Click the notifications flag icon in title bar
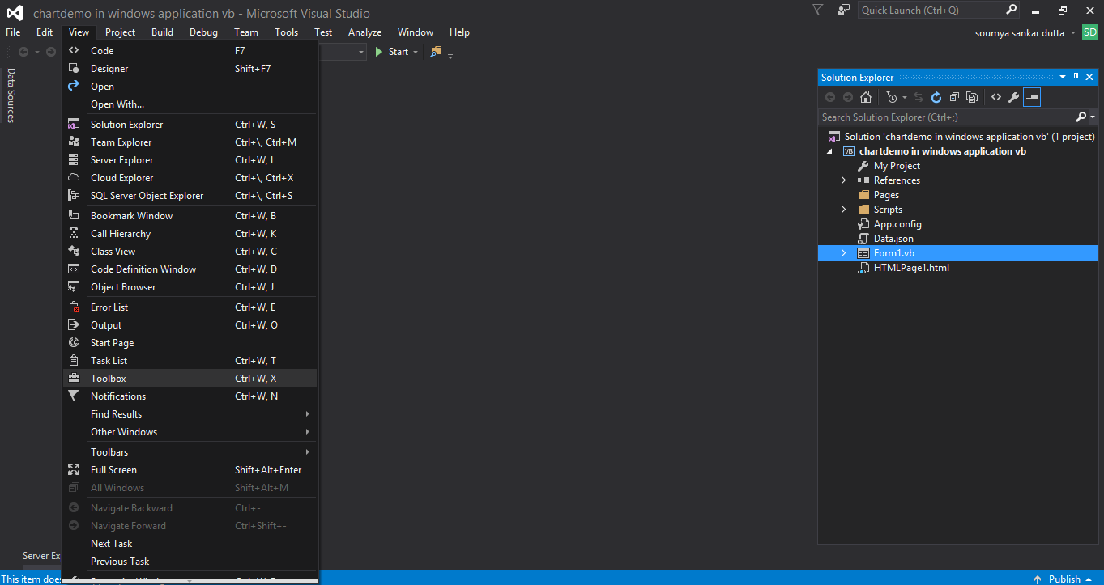 [x=817, y=10]
